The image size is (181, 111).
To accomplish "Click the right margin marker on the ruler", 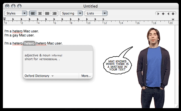I will click(x=173, y=19).
